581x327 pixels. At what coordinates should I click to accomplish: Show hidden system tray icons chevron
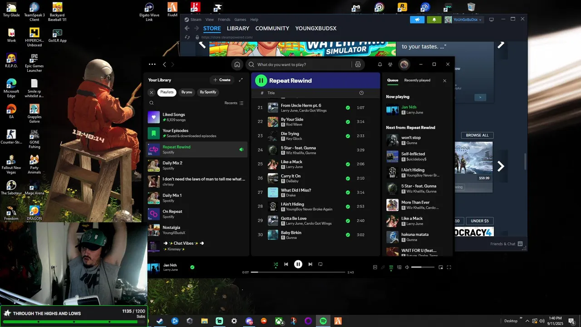point(527,321)
